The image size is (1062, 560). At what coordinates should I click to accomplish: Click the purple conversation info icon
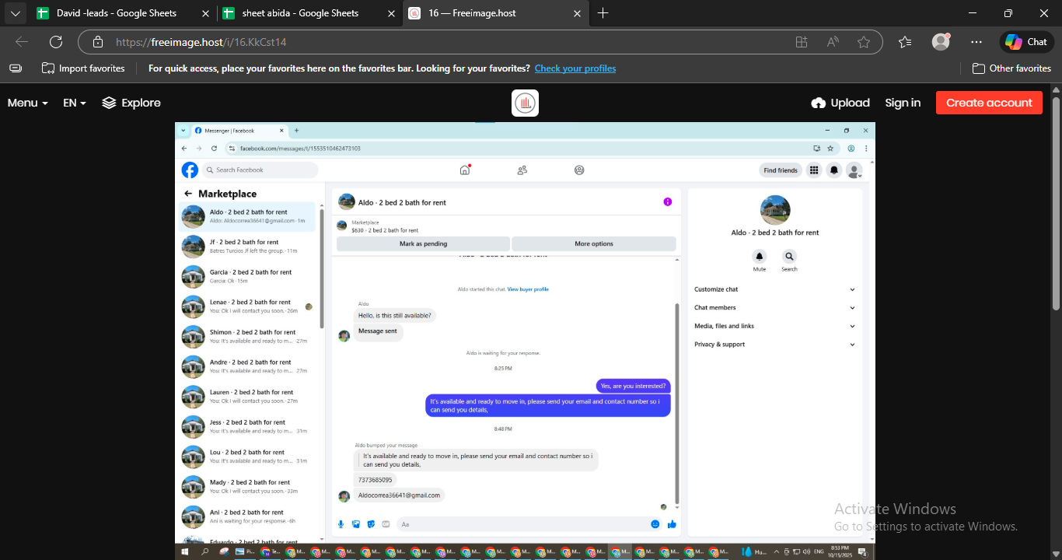(667, 202)
